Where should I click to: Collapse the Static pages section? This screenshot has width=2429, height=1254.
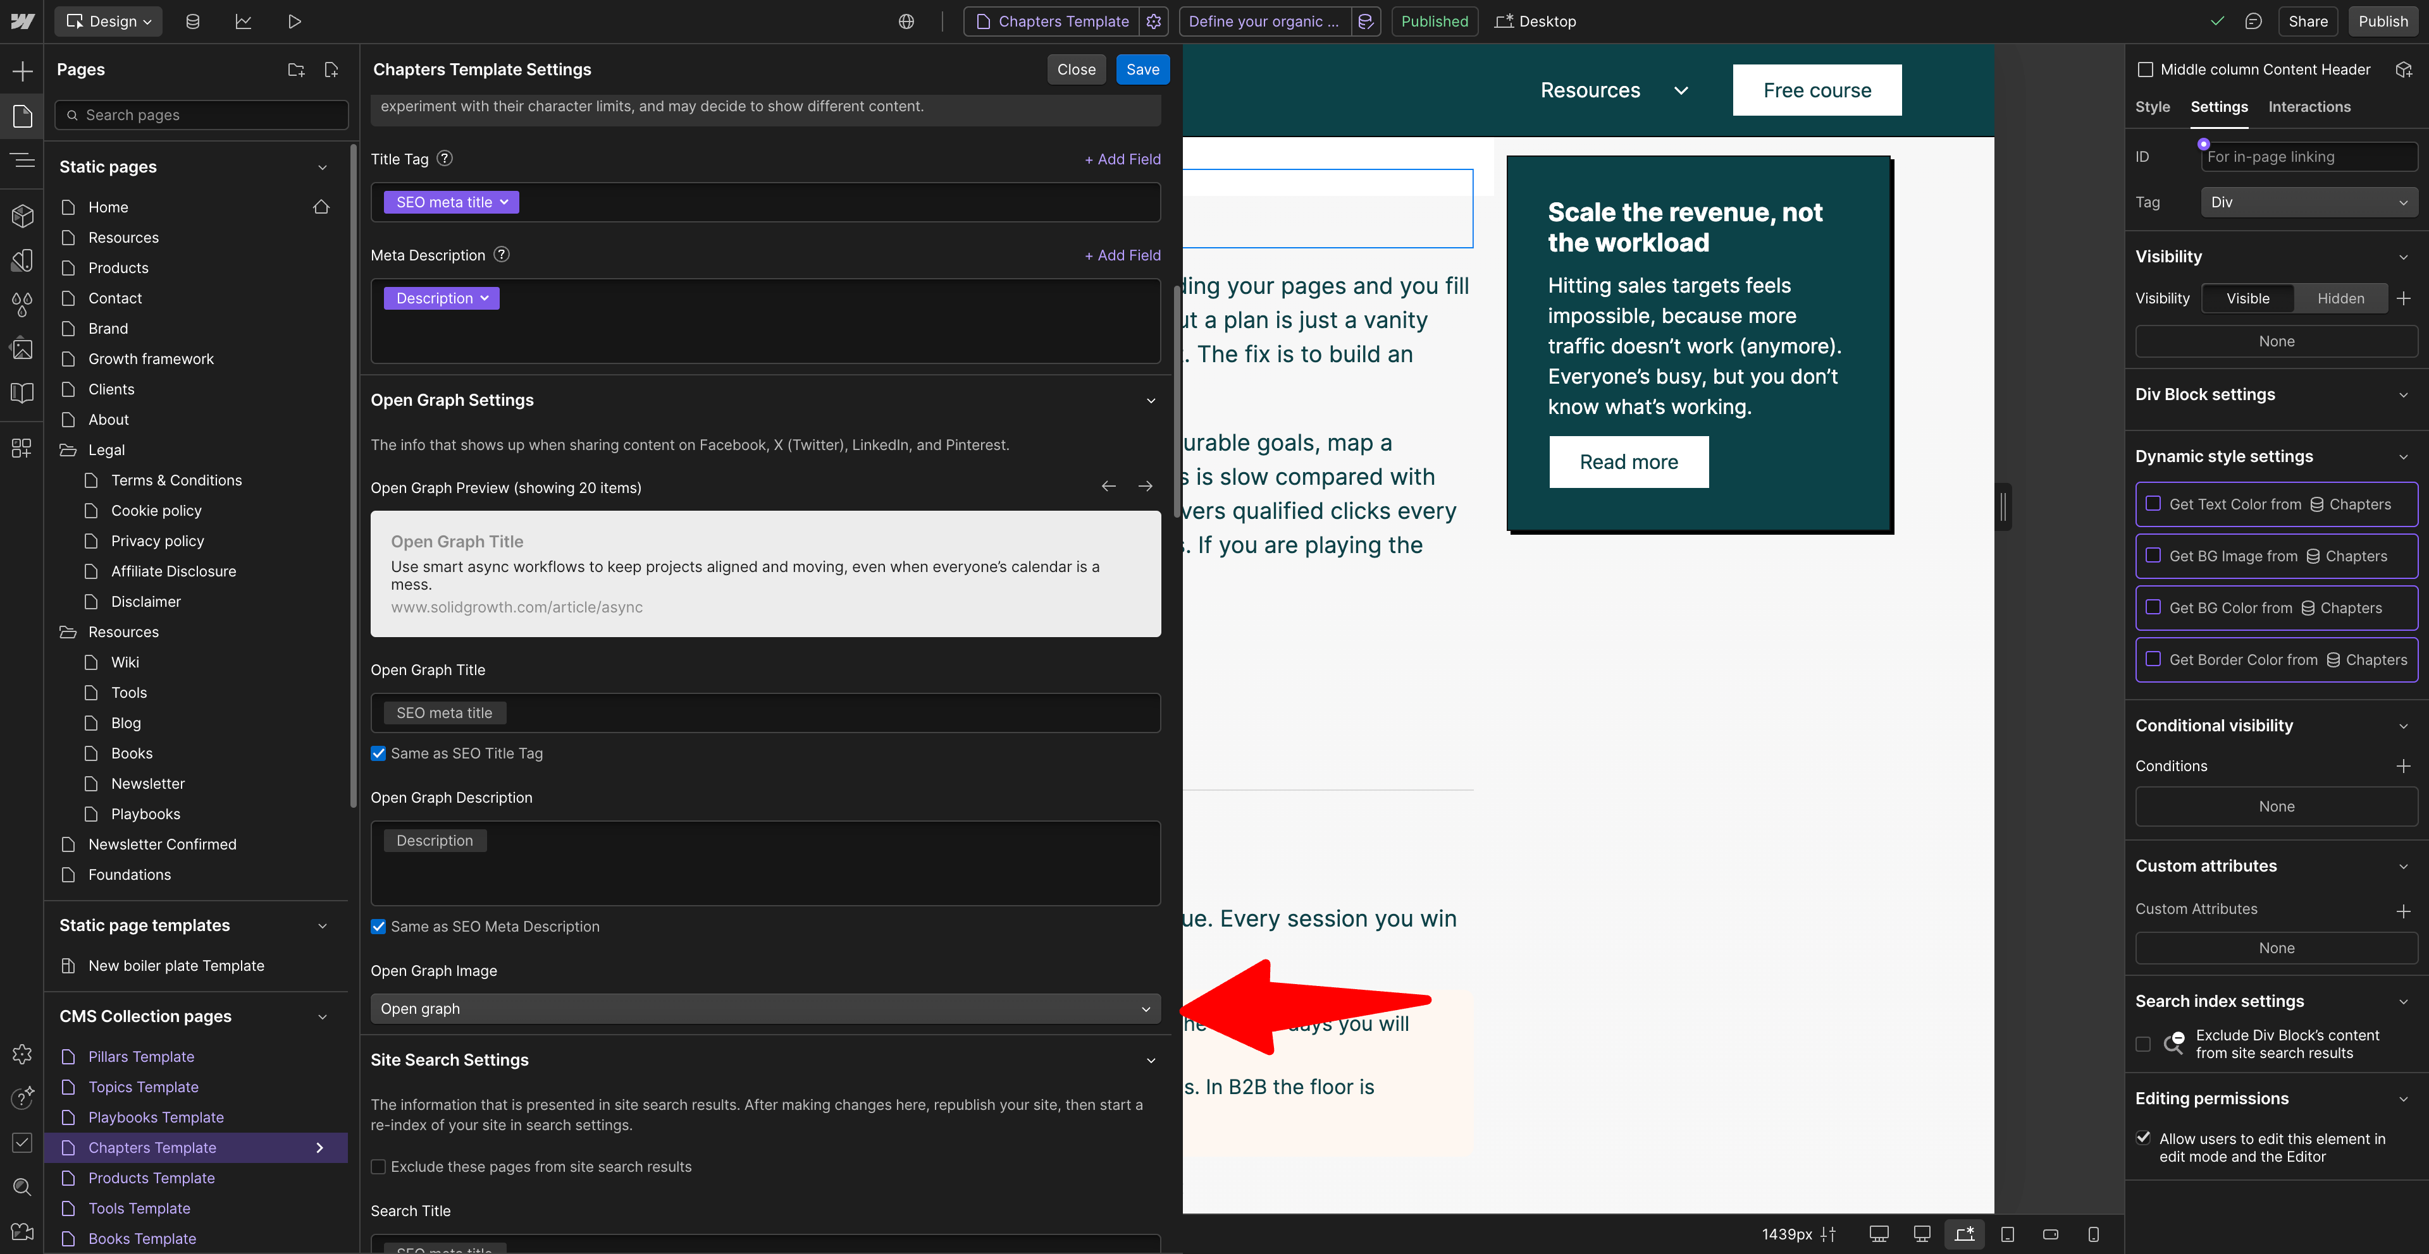tap(323, 167)
